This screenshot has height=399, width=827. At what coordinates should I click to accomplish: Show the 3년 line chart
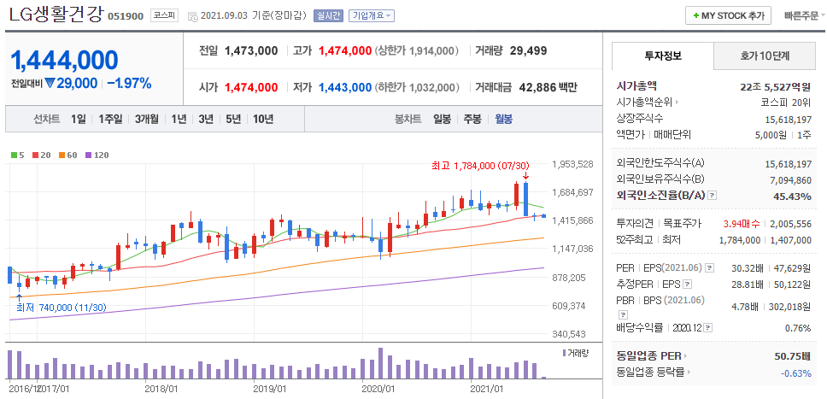pyautogui.click(x=206, y=119)
